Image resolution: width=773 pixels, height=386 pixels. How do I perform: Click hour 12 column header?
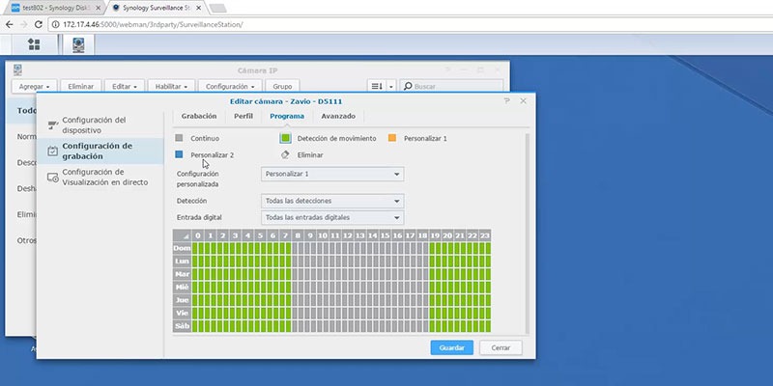coord(348,235)
